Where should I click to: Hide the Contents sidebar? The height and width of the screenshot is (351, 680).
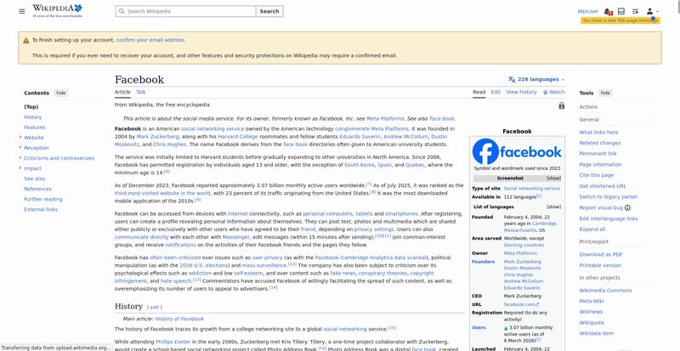(x=61, y=93)
